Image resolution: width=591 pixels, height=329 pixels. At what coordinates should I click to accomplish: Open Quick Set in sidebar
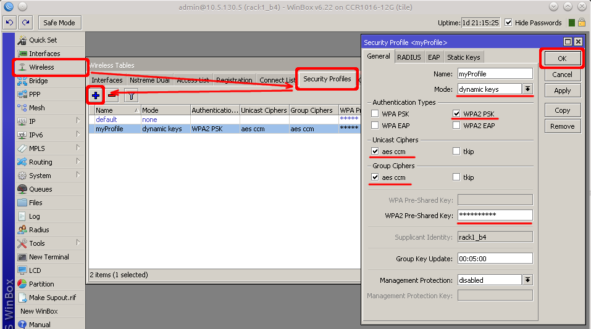pos(43,40)
